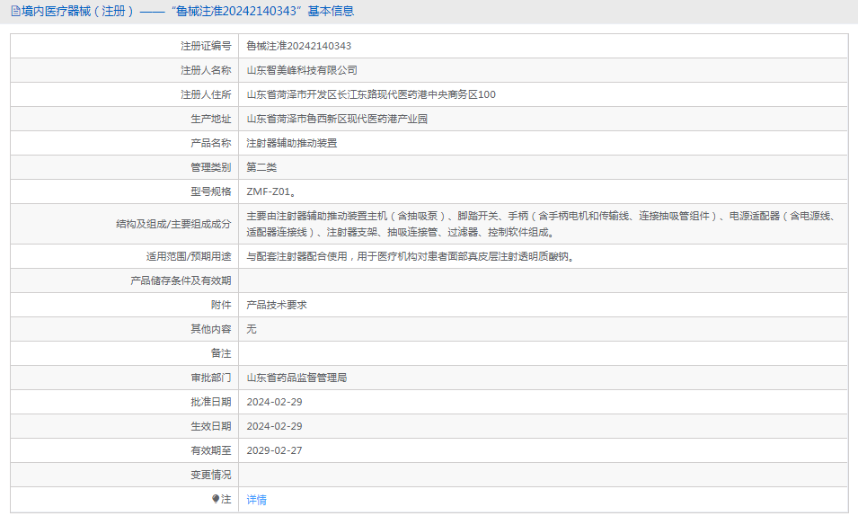Click attachment value 产品技术要求

click(x=277, y=305)
